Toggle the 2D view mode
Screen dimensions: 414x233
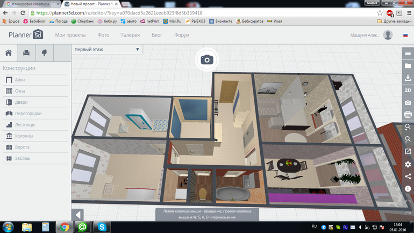[x=408, y=90]
